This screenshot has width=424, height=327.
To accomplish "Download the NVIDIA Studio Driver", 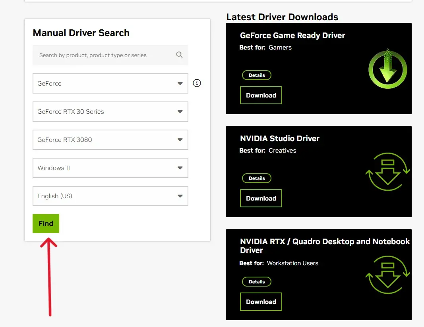I will [x=261, y=199].
